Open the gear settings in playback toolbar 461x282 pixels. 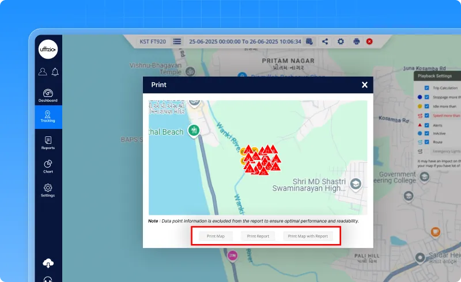pyautogui.click(x=341, y=41)
